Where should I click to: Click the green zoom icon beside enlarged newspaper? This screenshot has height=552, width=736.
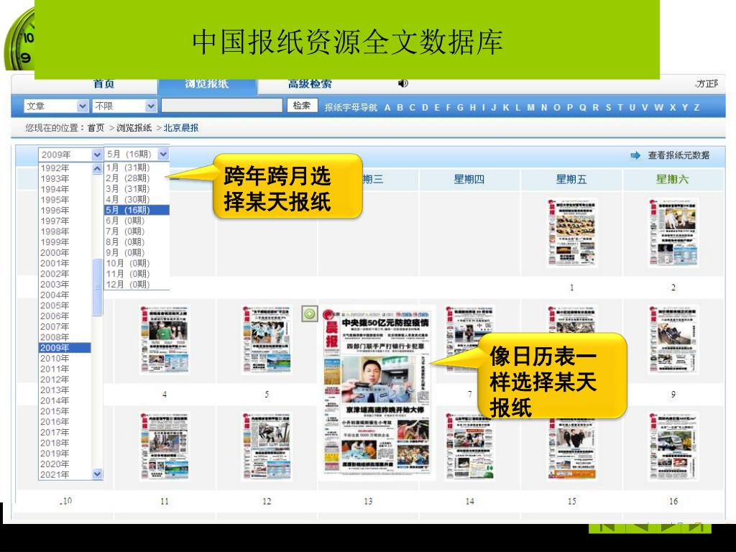click(309, 313)
